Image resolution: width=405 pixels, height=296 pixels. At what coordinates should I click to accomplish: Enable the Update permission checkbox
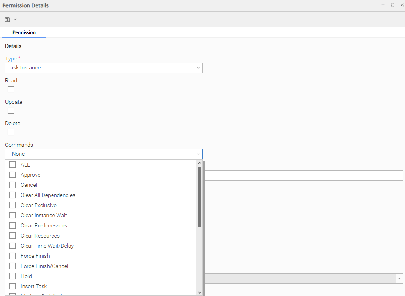[11, 111]
